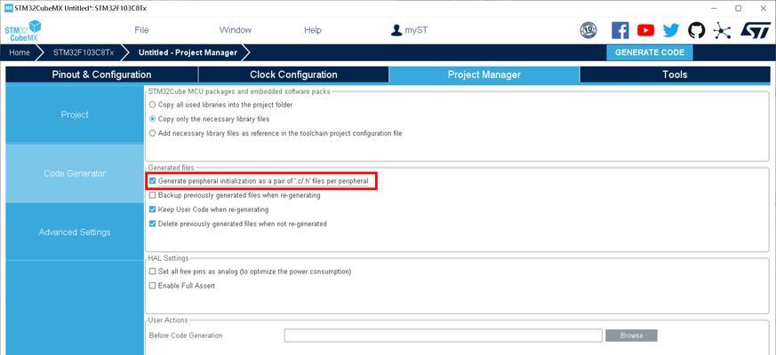Click the ST community network icon

click(x=722, y=31)
